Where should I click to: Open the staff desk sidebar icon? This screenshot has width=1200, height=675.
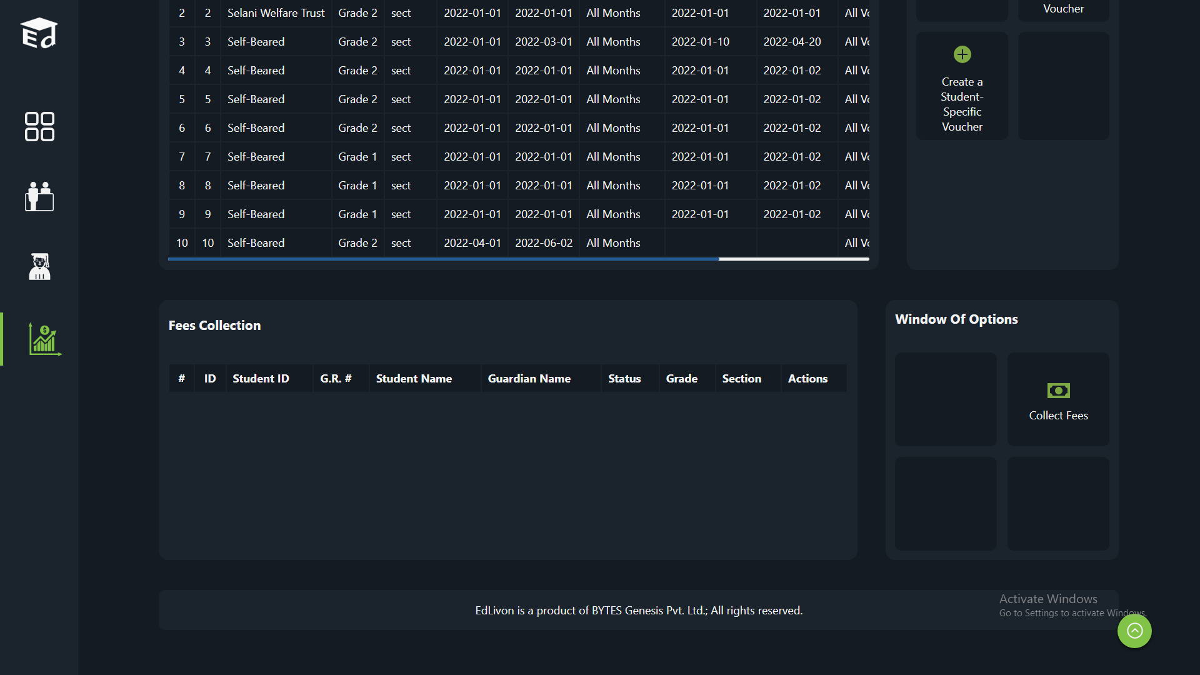[39, 197]
